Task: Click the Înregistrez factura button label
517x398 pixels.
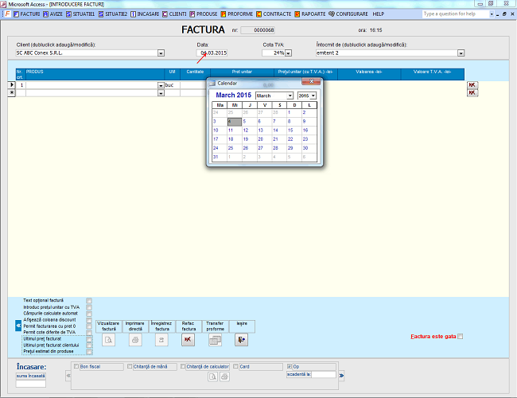Action: pos(161,326)
